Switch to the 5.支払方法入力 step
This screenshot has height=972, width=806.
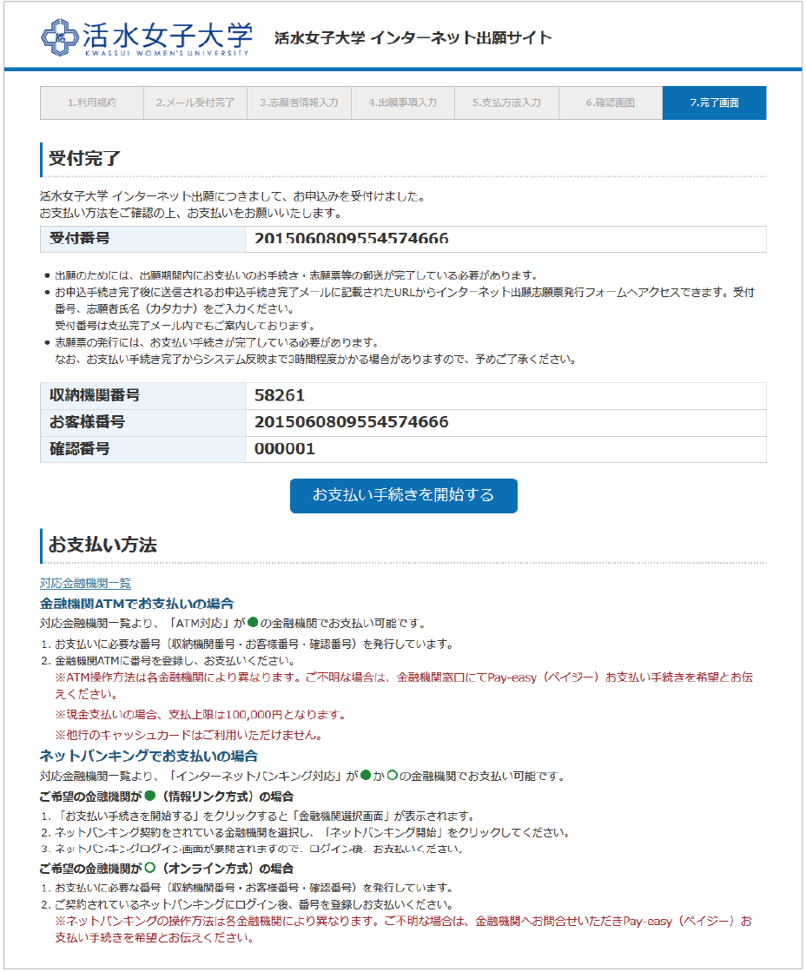[x=506, y=102]
